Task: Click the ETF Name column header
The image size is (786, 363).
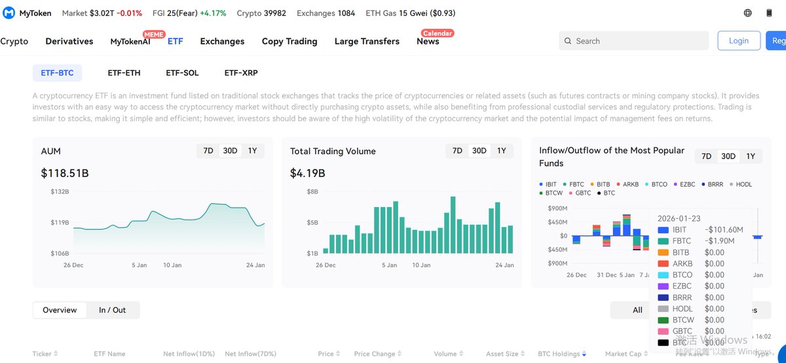Action: point(109,354)
